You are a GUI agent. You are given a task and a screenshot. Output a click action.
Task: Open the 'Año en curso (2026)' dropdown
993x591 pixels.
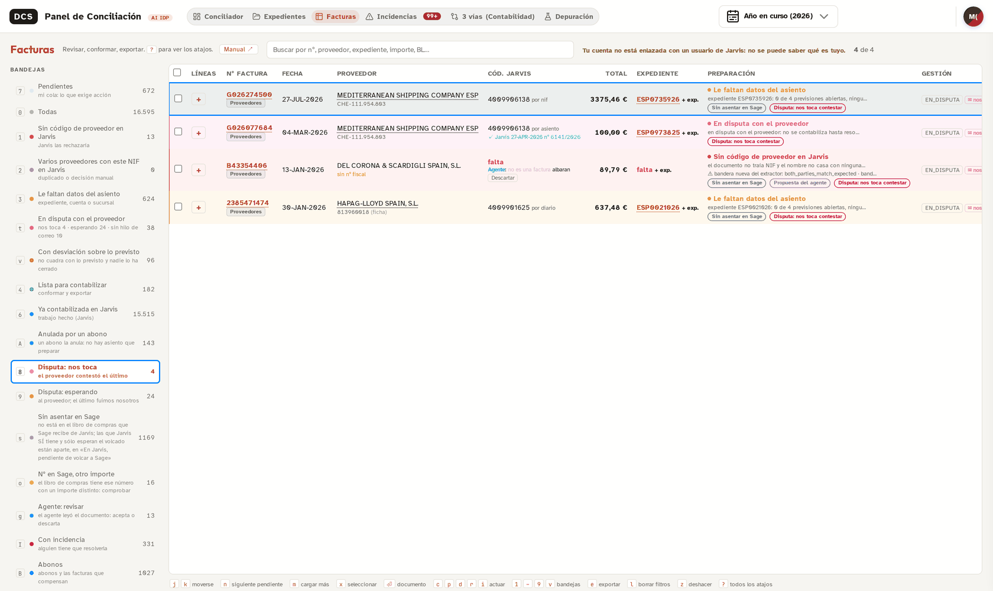coord(778,17)
